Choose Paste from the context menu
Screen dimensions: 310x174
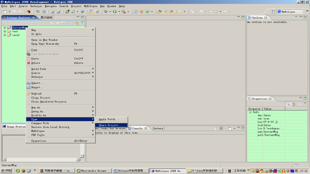coord(60,59)
